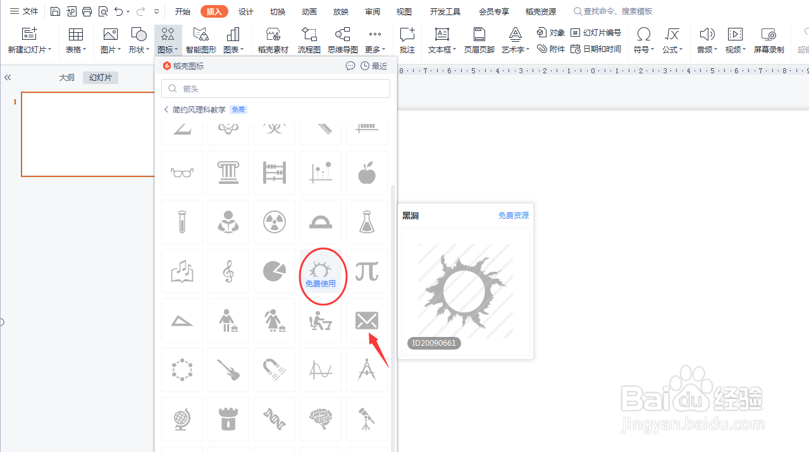809x452 pixels.
Task: Switch to the 开发工具 tab
Action: 445,11
